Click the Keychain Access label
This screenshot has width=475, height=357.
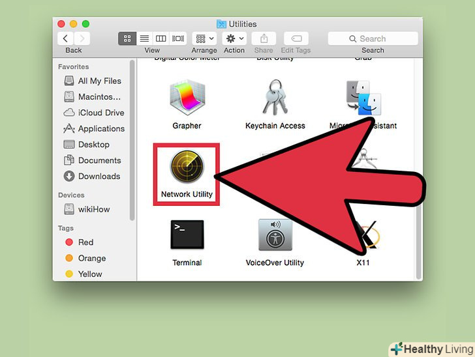click(x=275, y=126)
